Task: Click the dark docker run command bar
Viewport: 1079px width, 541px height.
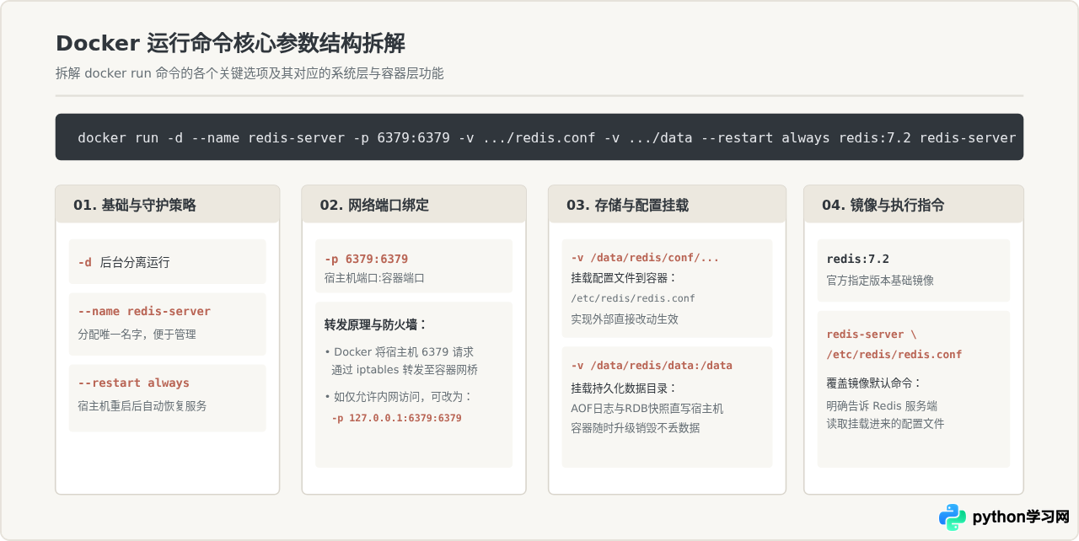Action: 539,137
